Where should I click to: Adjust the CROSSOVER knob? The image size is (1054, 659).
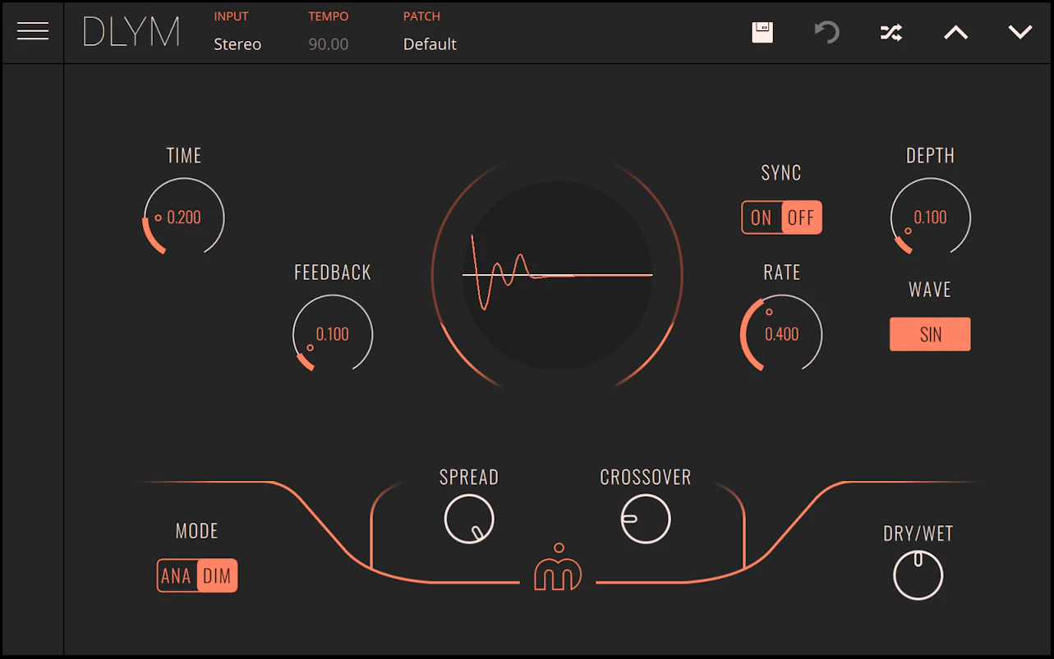point(646,518)
